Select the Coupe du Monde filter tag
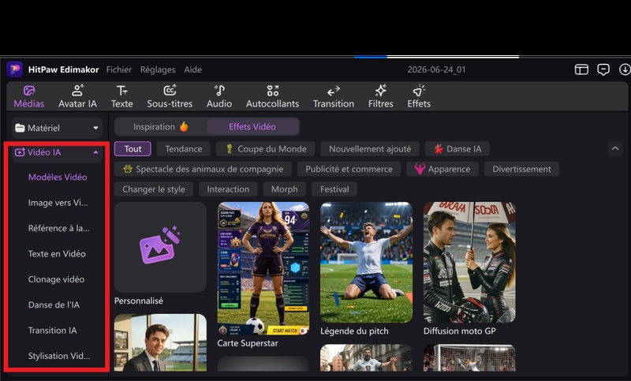This screenshot has height=381, width=631. point(265,149)
